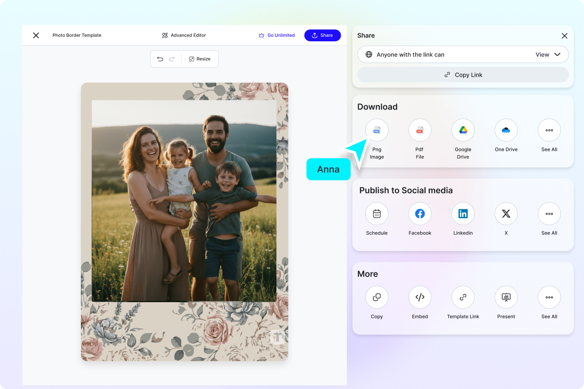Screen dimensions: 584x389
Task: Click the blue Share button
Action: point(322,35)
